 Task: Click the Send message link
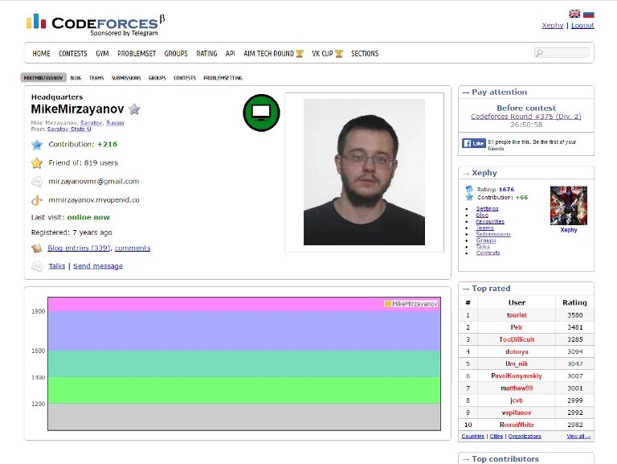[x=98, y=266]
